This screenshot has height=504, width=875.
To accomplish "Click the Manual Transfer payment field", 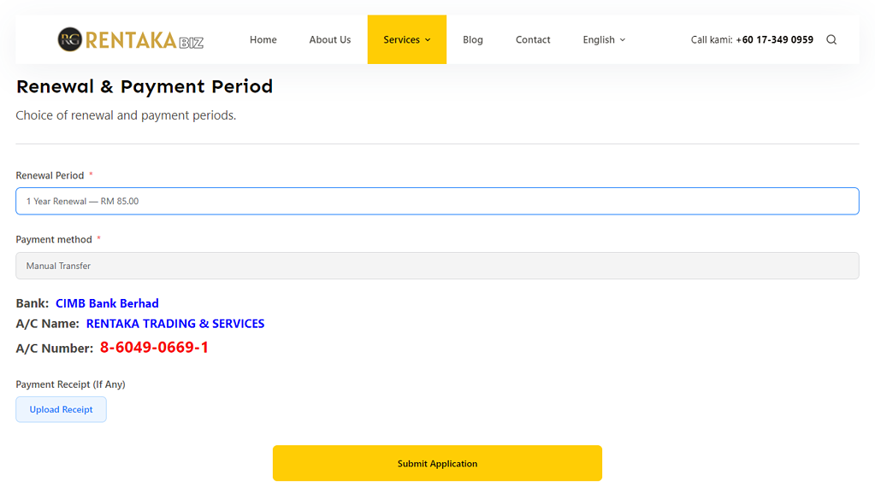I will click(437, 266).
